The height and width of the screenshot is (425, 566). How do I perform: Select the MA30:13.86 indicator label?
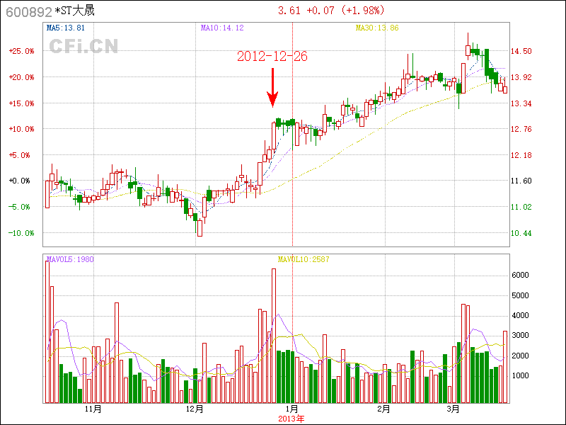point(377,28)
